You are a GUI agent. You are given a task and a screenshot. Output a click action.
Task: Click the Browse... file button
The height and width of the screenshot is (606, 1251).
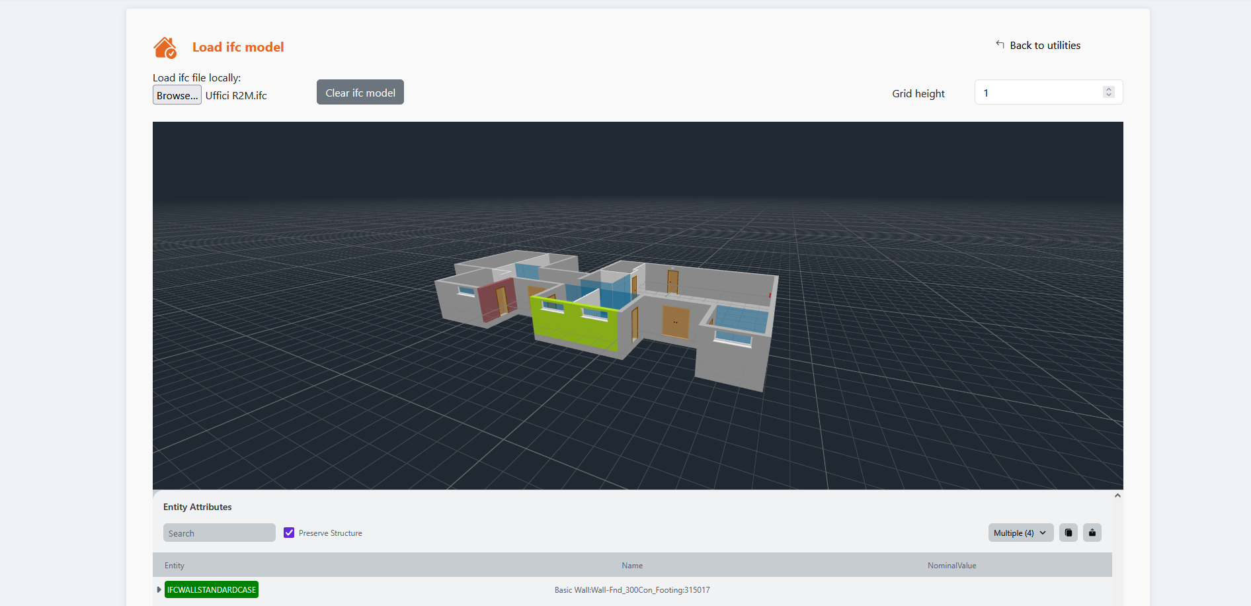click(177, 95)
